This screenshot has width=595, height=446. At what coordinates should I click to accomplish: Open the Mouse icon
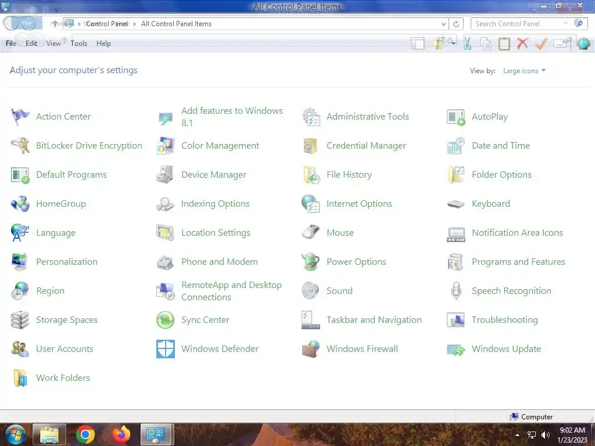[x=311, y=232]
